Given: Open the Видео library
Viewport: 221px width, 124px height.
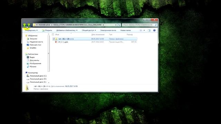Looking at the screenshot, I should click(32, 57).
